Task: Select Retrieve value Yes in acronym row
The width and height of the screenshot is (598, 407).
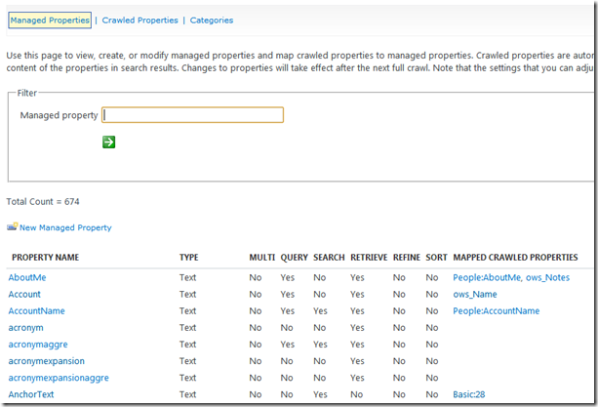Action: [357, 328]
